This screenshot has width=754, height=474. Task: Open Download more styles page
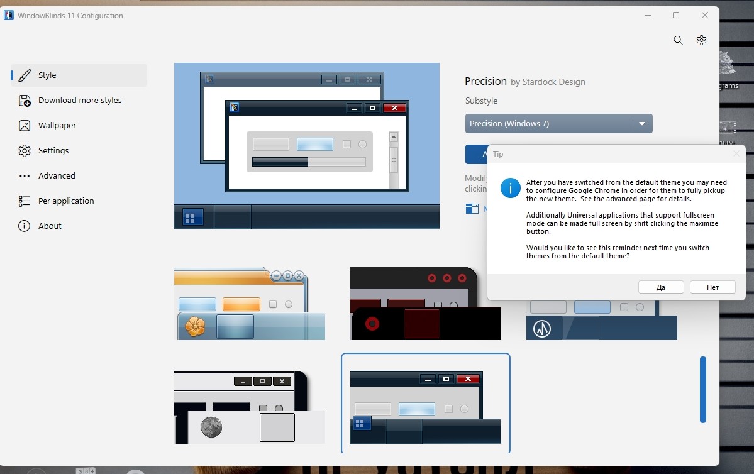tap(79, 101)
